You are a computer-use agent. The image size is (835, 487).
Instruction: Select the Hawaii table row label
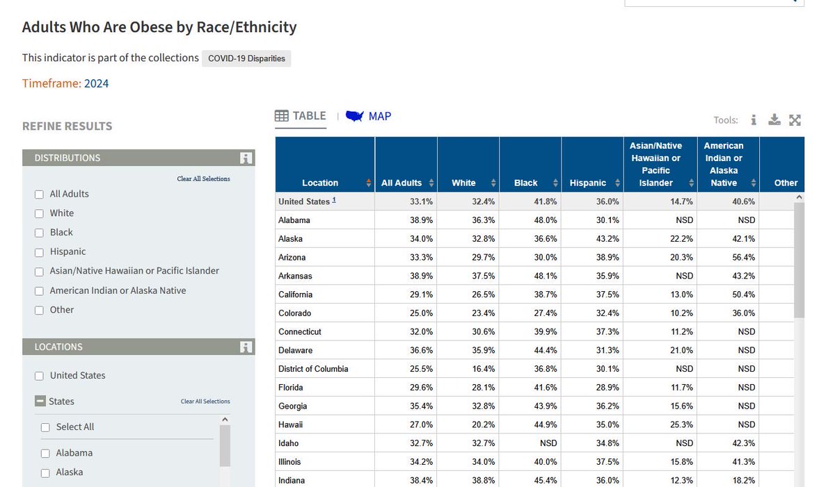tap(290, 424)
